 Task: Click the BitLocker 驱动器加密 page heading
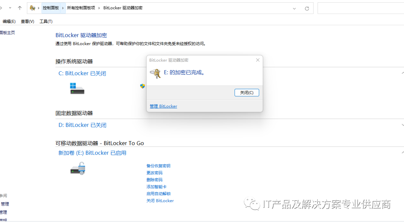pos(81,35)
